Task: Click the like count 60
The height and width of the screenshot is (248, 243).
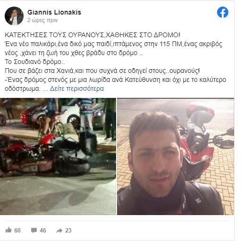Action: 17,230
